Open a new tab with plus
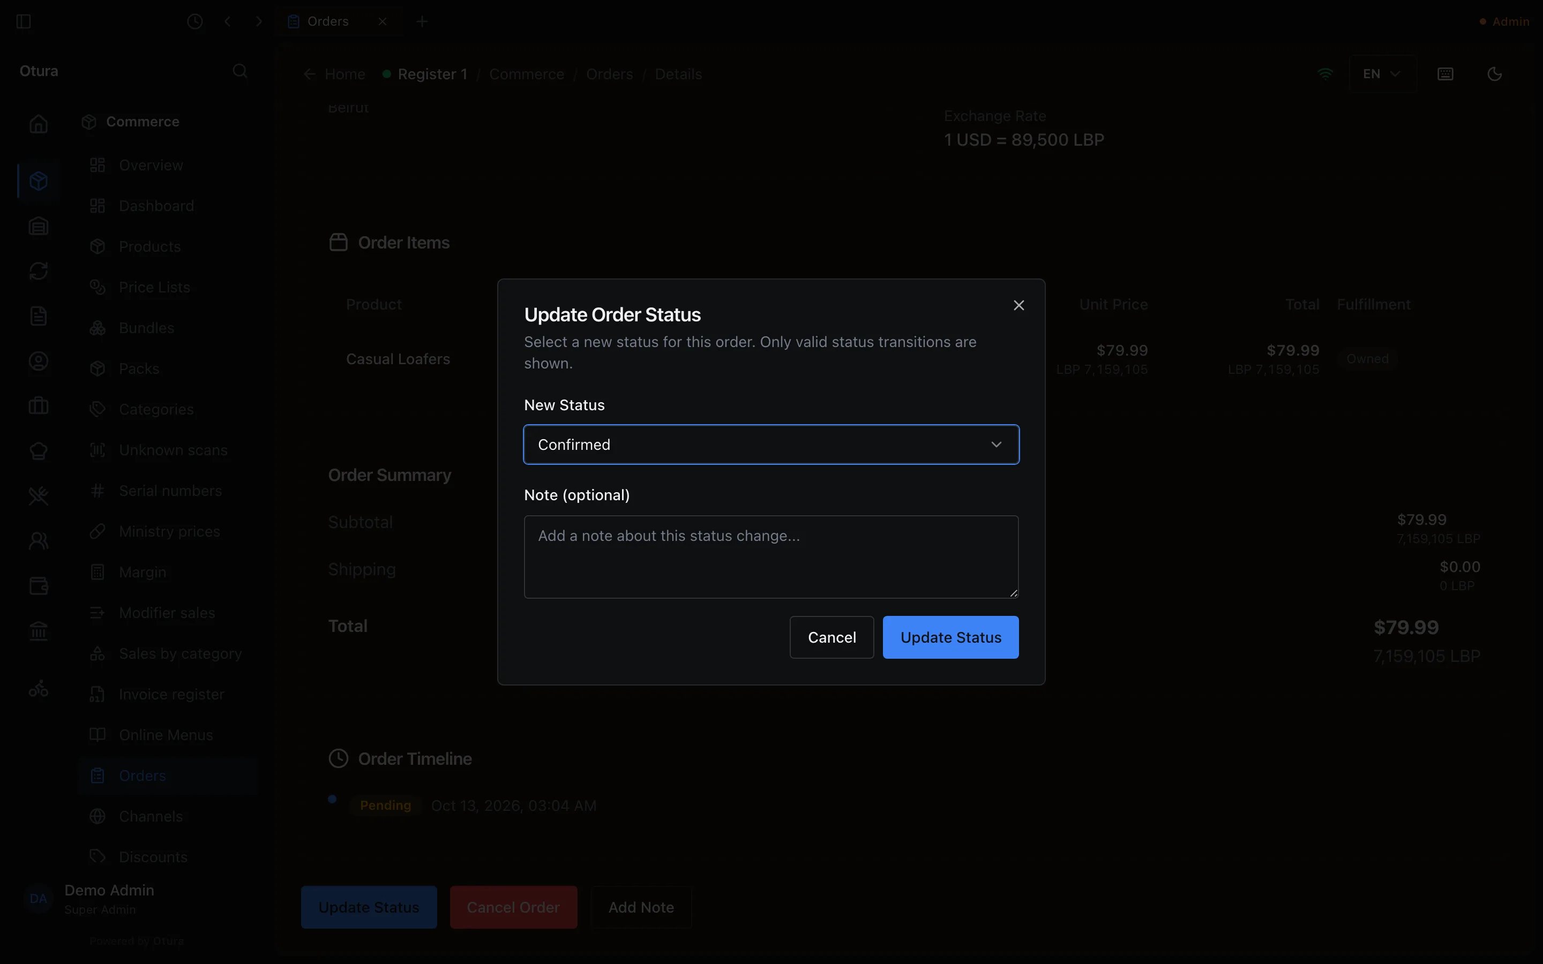1543x964 pixels. (x=422, y=21)
